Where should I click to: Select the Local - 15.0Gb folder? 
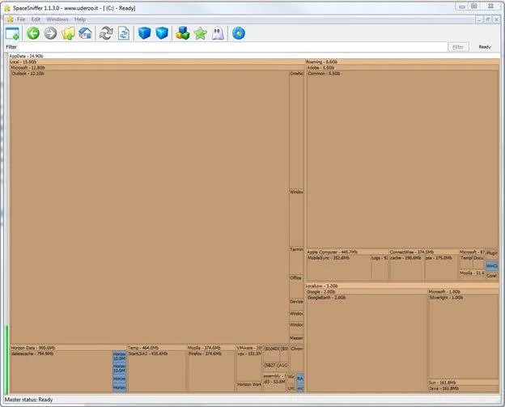[157, 61]
